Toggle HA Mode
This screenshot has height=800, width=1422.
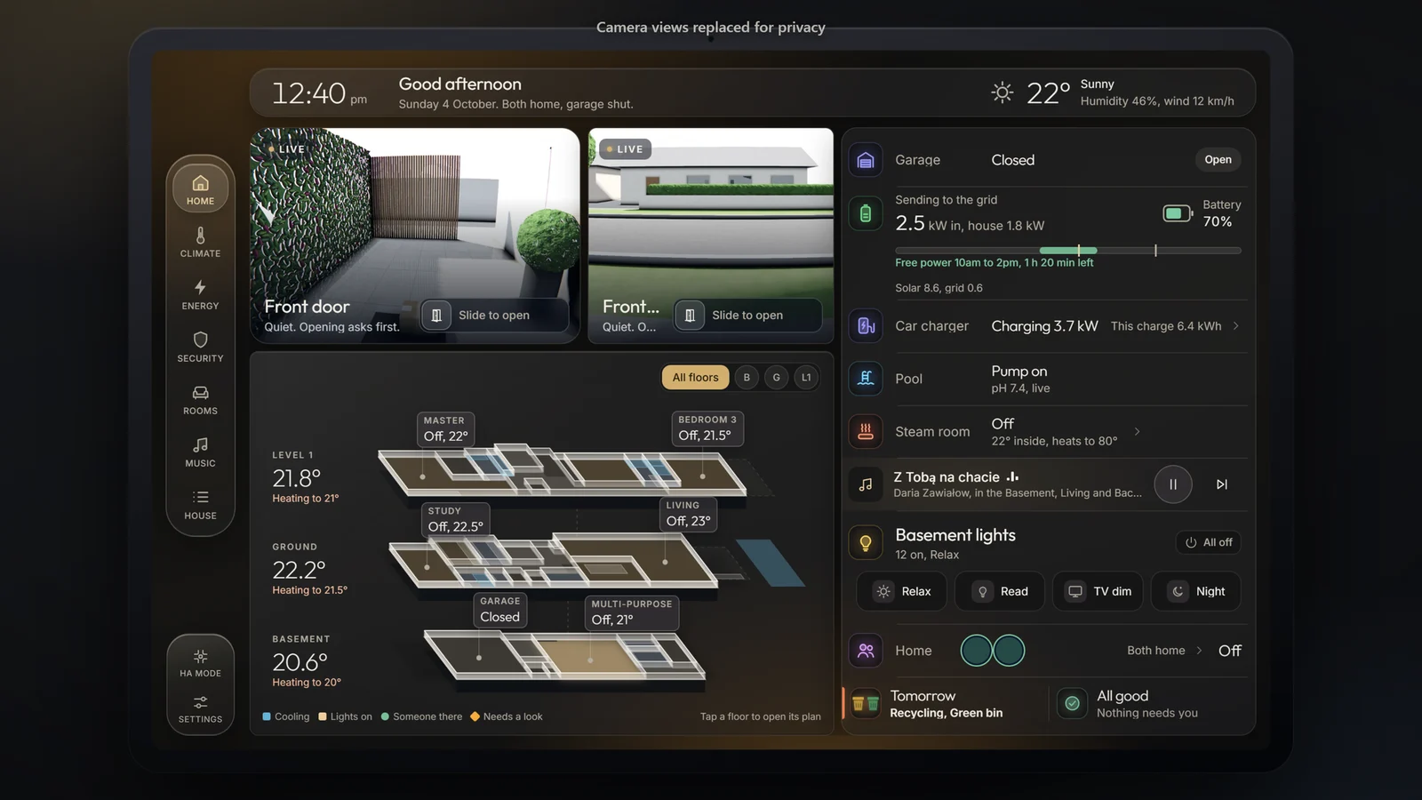[x=200, y=663]
